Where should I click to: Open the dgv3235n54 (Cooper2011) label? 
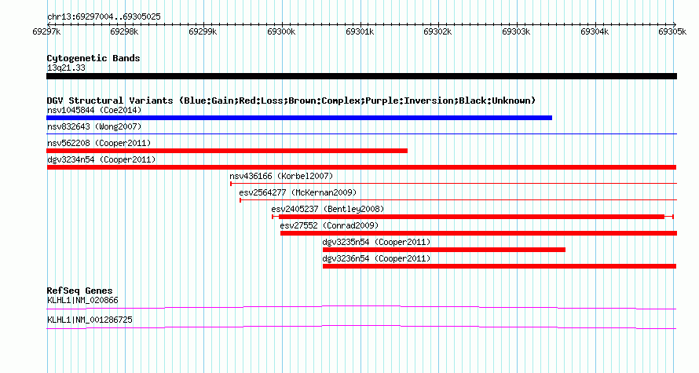[376, 242]
